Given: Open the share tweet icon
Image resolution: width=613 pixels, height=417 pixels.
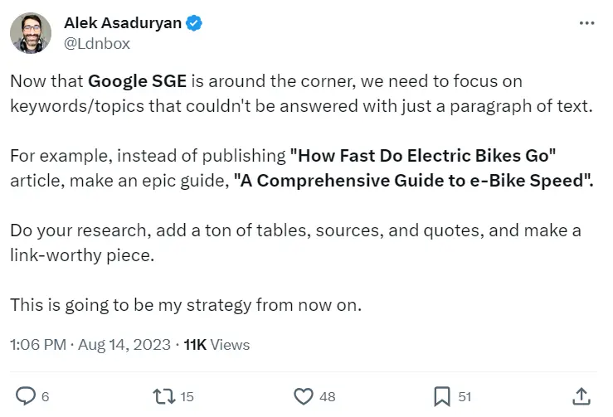Looking at the screenshot, I should tap(581, 395).
